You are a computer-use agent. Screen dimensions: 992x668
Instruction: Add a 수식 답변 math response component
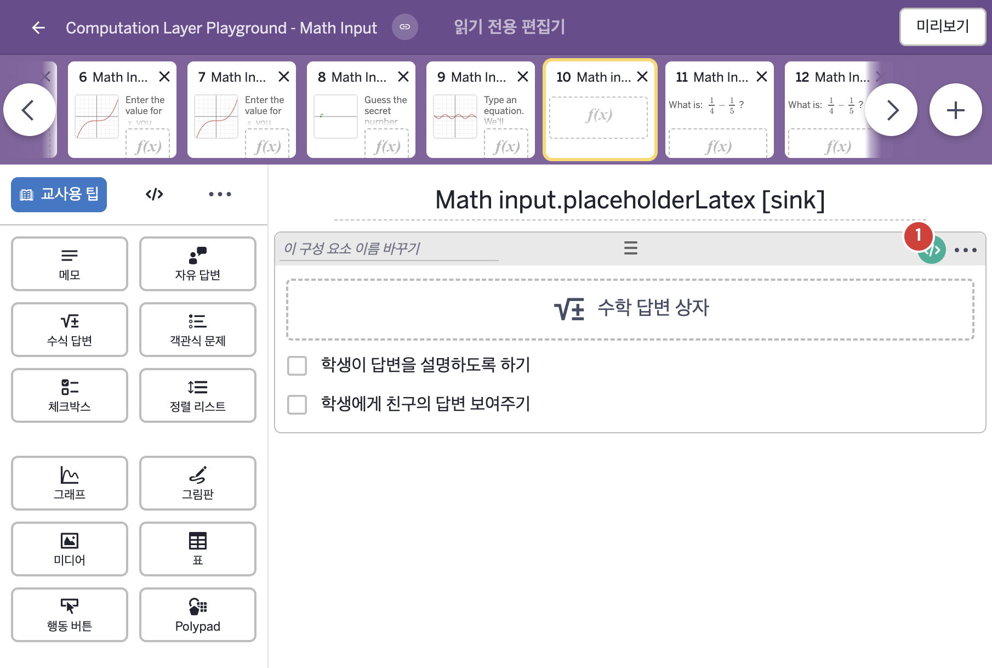click(x=70, y=330)
